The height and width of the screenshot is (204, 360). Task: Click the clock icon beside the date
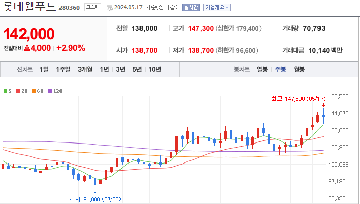(x=110, y=8)
